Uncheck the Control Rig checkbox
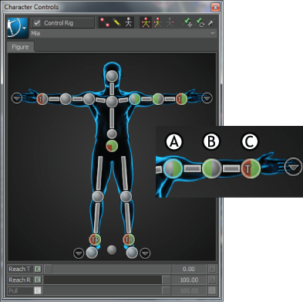 pyautogui.click(x=37, y=23)
